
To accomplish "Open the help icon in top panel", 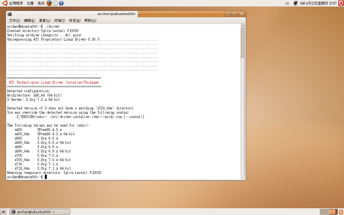I will tap(61, 3).
